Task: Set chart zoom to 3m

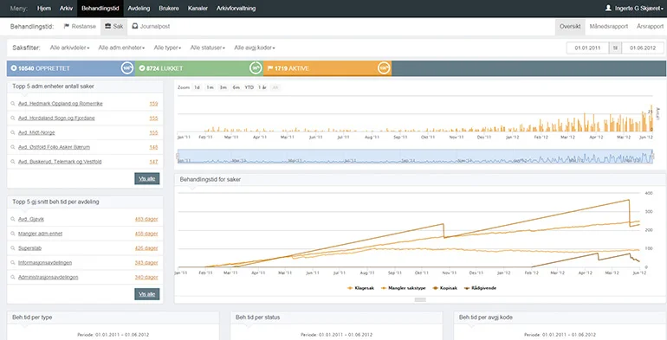Action: click(223, 87)
